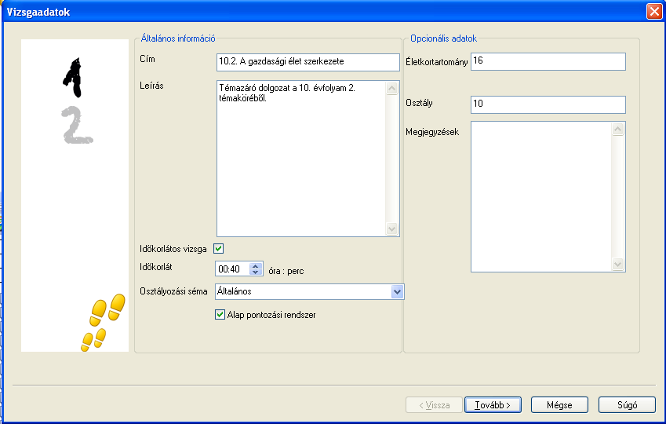
Task: Decrease Időkorlát with the down arrow
Action: click(x=255, y=272)
